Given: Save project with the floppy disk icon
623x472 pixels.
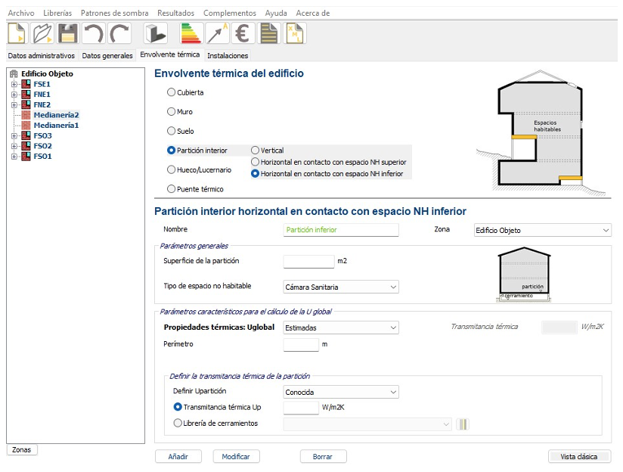Looking at the screenshot, I should point(68,34).
